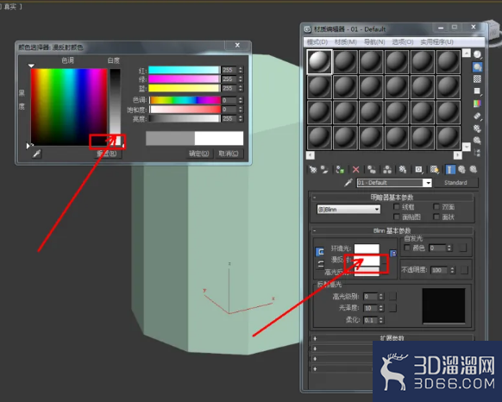Click the Make Unique icon

click(x=387, y=169)
